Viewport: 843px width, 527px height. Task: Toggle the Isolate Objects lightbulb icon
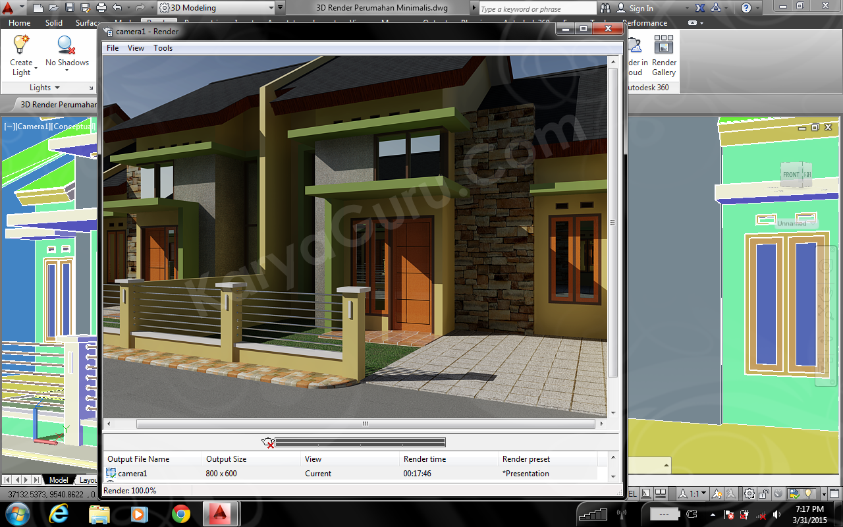tap(809, 493)
